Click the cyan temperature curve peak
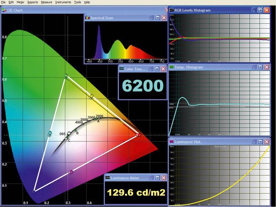The image size is (276, 207). point(182,98)
